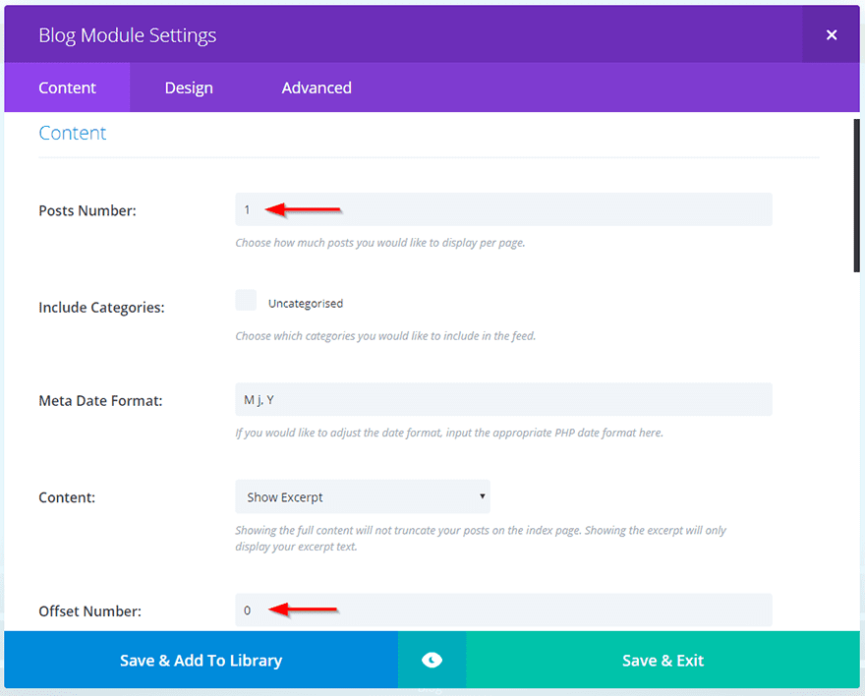
Task: Click the eye preview icon
Action: pos(432,661)
